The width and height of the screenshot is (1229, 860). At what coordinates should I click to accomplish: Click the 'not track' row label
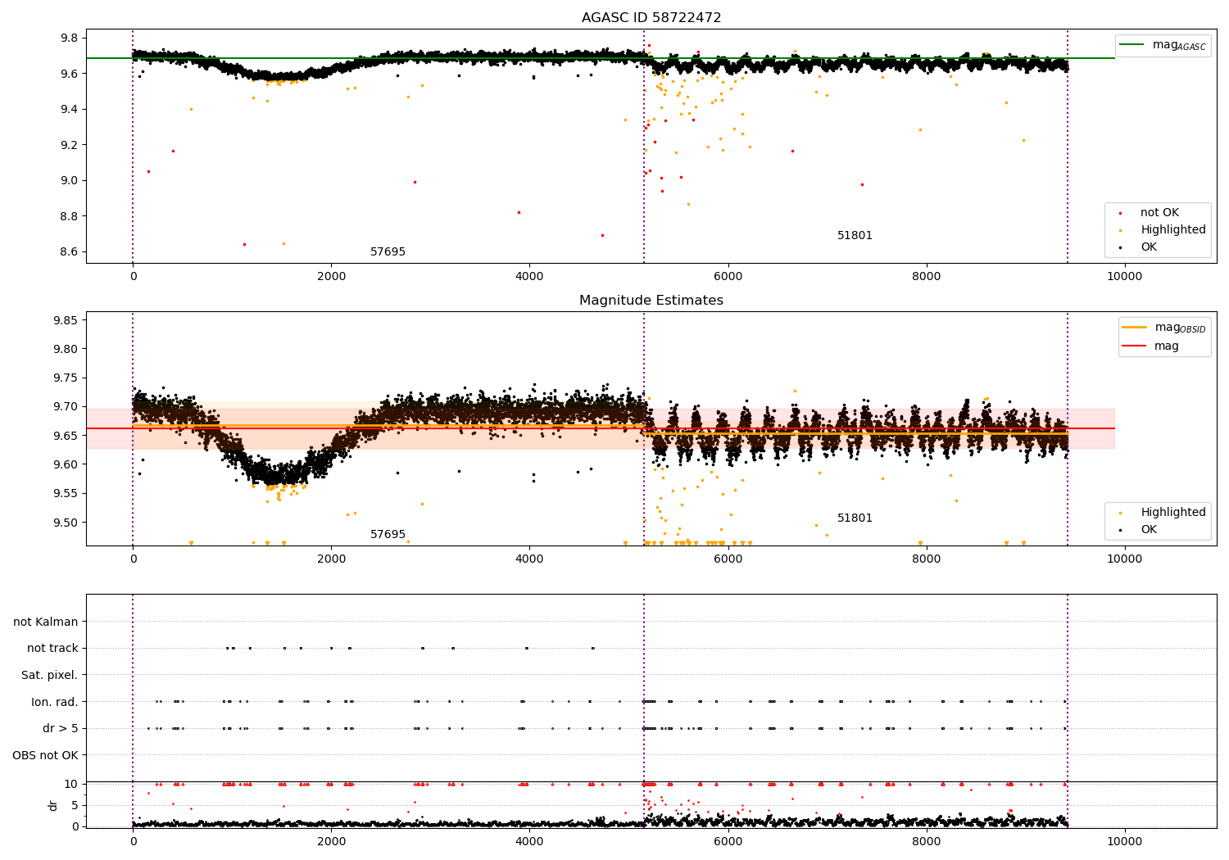[x=52, y=649]
